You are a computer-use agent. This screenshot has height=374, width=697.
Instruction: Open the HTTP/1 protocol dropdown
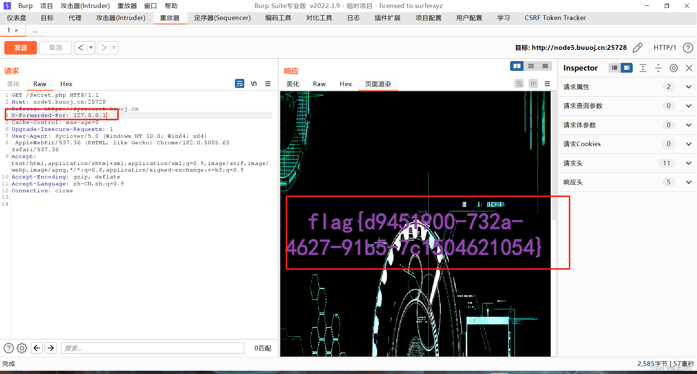tap(665, 48)
